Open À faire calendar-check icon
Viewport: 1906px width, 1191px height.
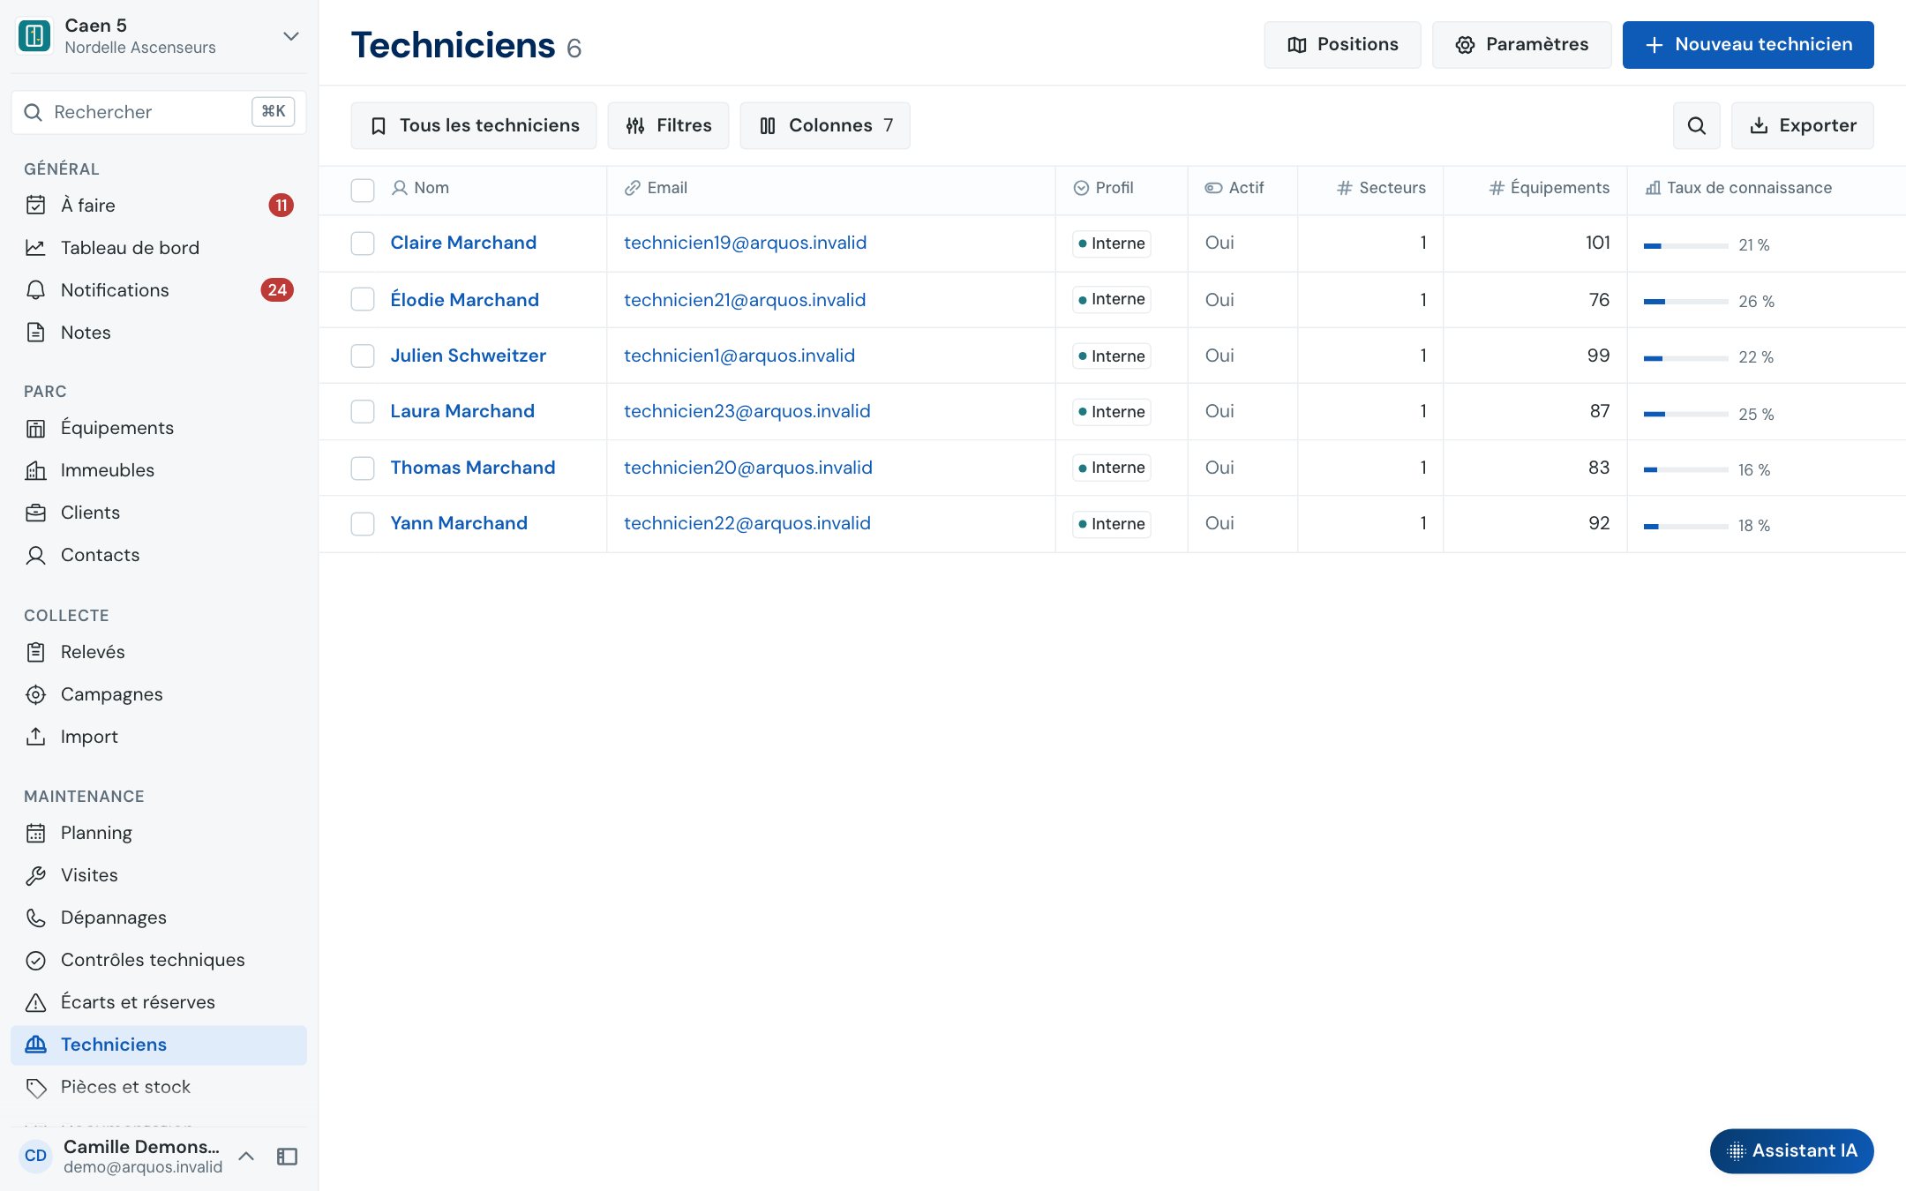pos(35,206)
